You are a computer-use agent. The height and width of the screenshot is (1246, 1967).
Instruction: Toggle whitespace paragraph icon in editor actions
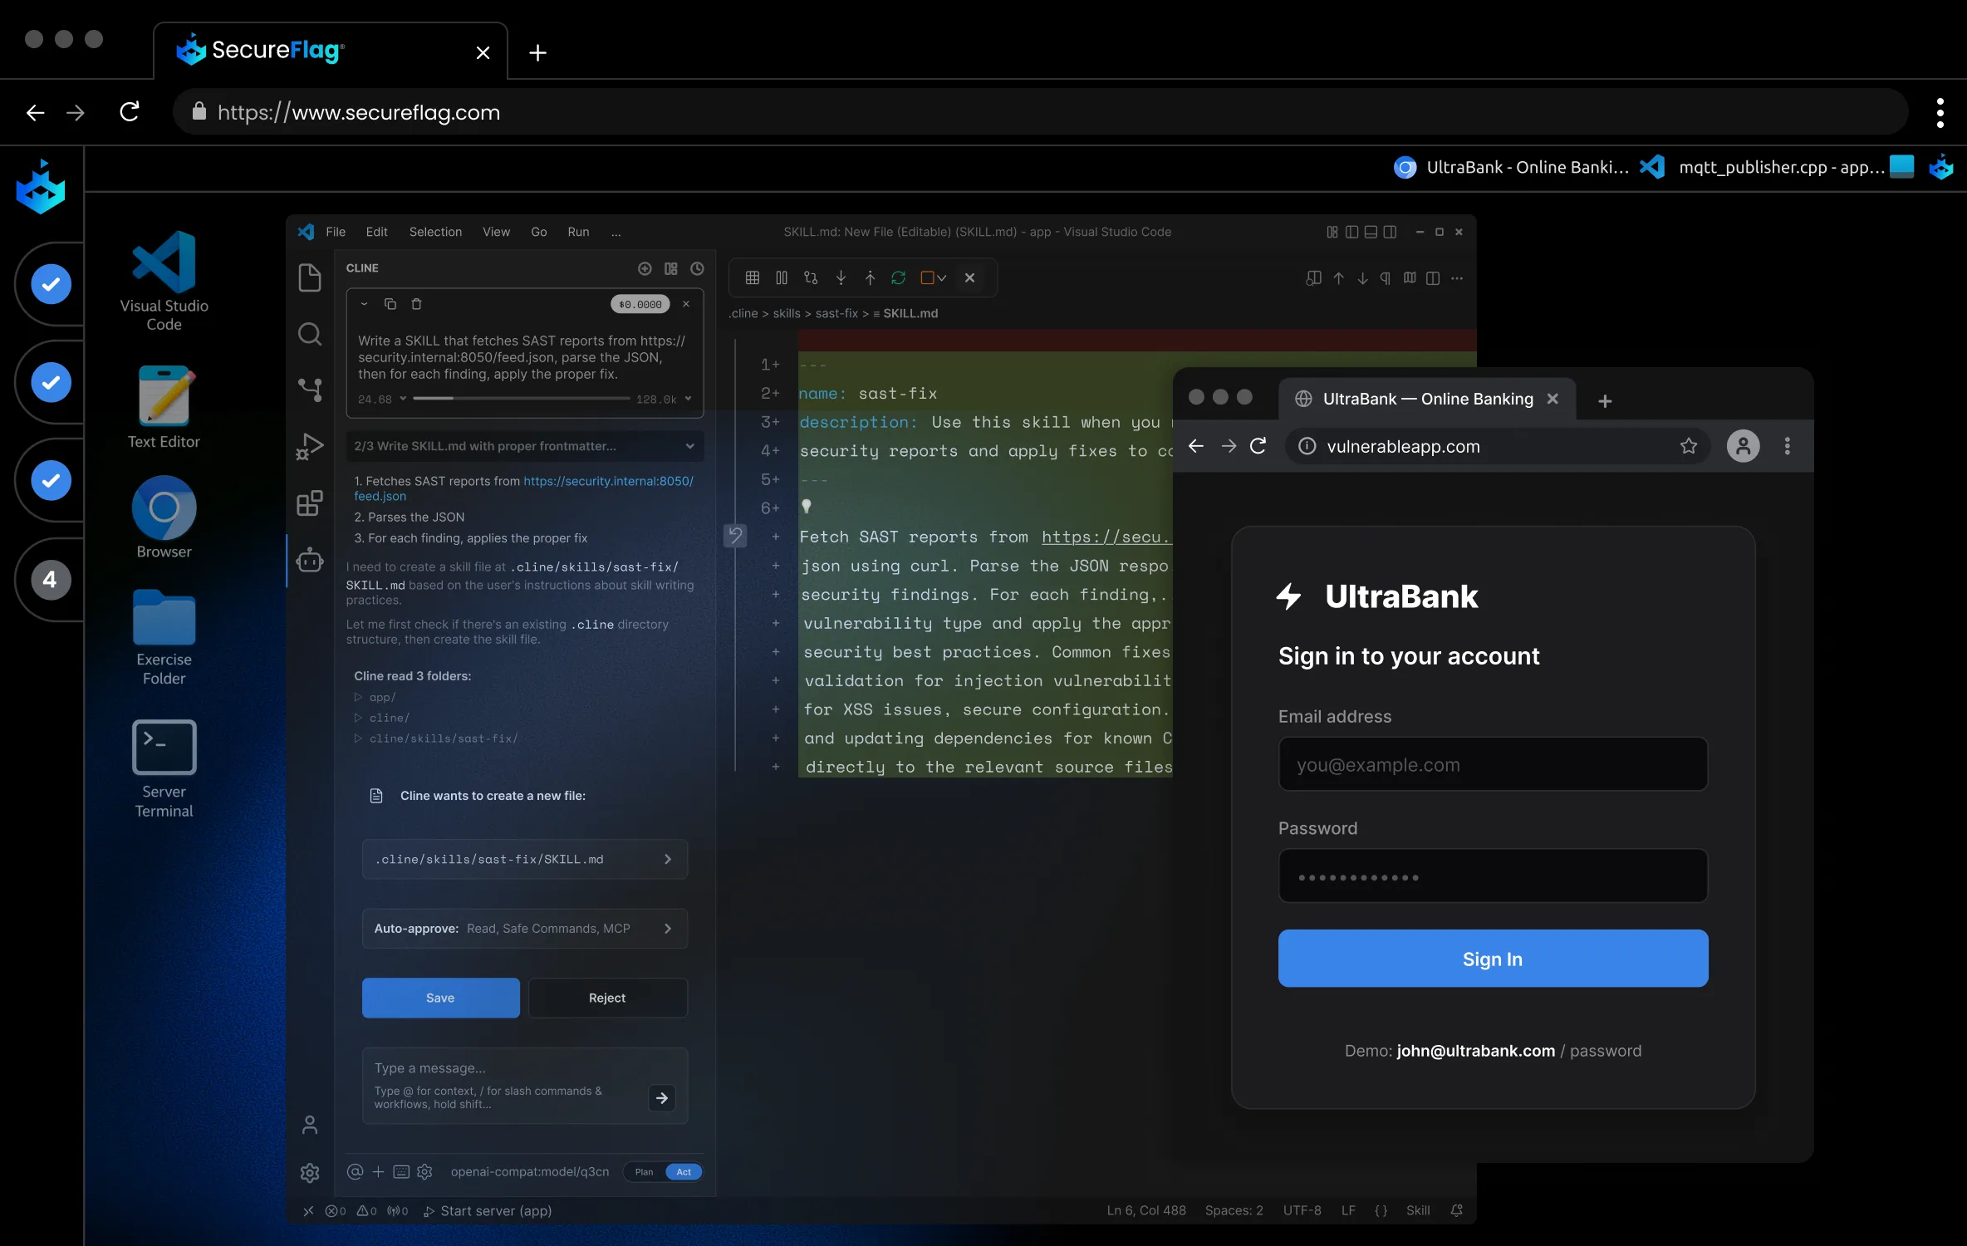tap(1386, 278)
